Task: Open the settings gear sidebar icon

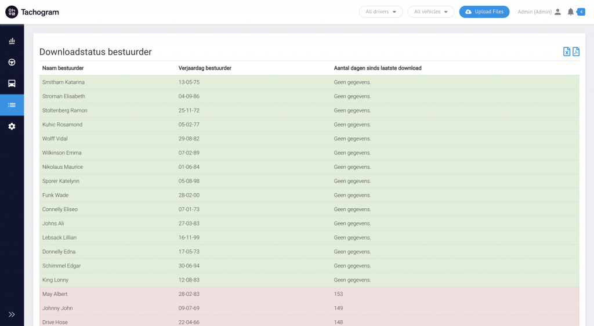Action: 12,126
